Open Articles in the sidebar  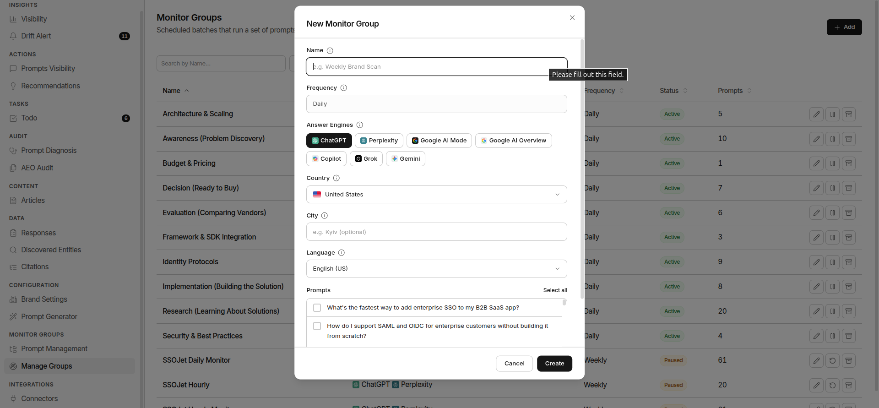click(33, 201)
